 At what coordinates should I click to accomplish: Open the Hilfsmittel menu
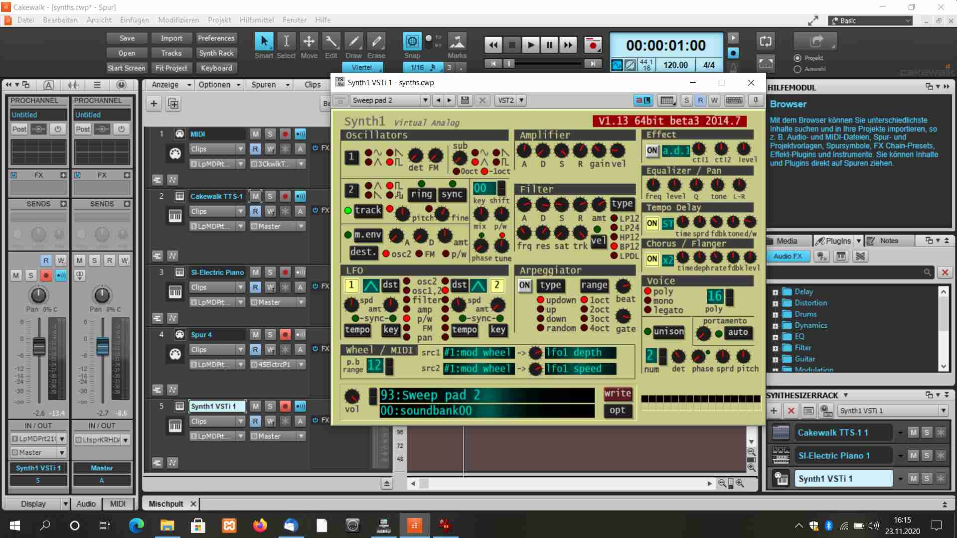coord(257,20)
